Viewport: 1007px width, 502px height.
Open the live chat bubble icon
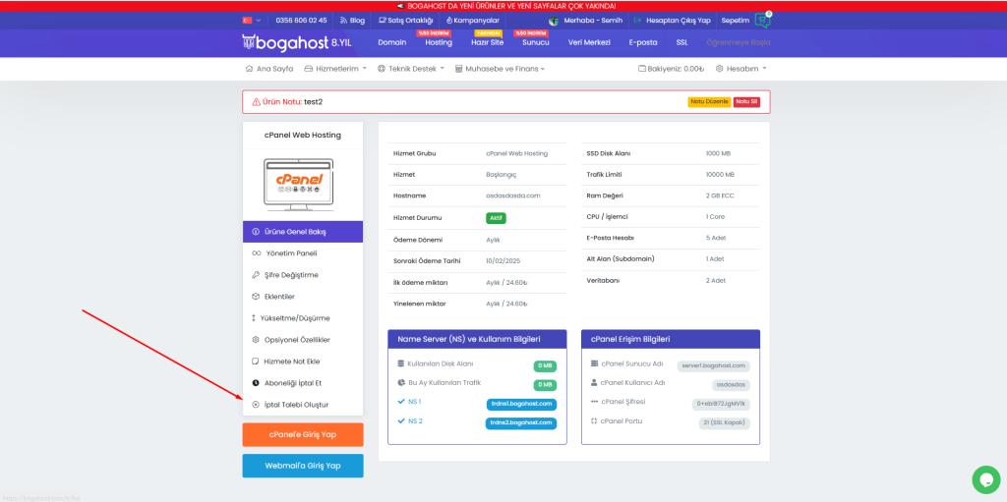point(985,479)
